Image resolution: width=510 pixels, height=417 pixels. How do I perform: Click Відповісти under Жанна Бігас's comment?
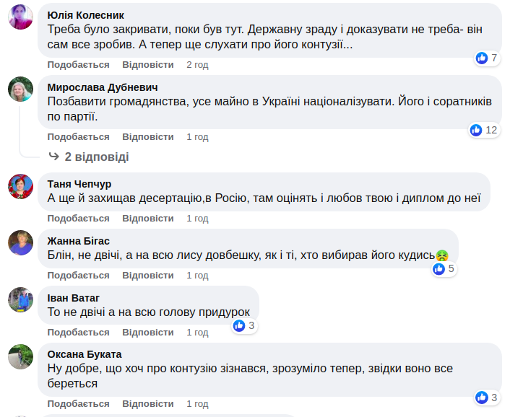[148, 276]
